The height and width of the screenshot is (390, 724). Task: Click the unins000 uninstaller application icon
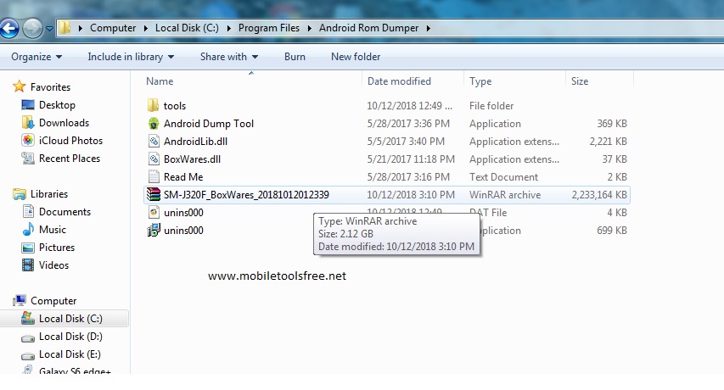154,230
